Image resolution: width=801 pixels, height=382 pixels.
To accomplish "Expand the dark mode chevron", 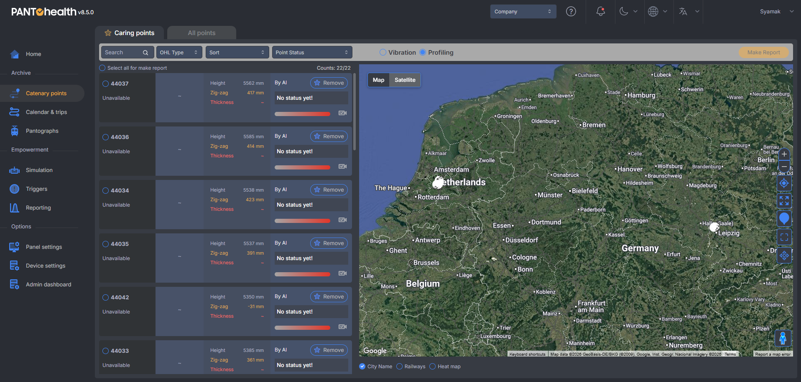I will (635, 11).
